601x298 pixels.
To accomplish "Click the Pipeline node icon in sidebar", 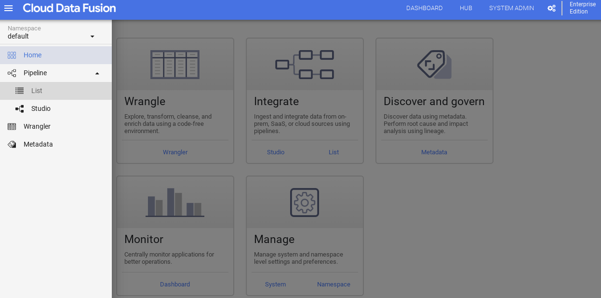I will (x=12, y=73).
